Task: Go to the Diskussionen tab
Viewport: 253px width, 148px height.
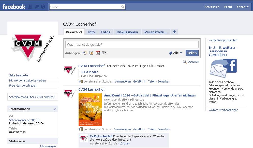Action: (127, 32)
